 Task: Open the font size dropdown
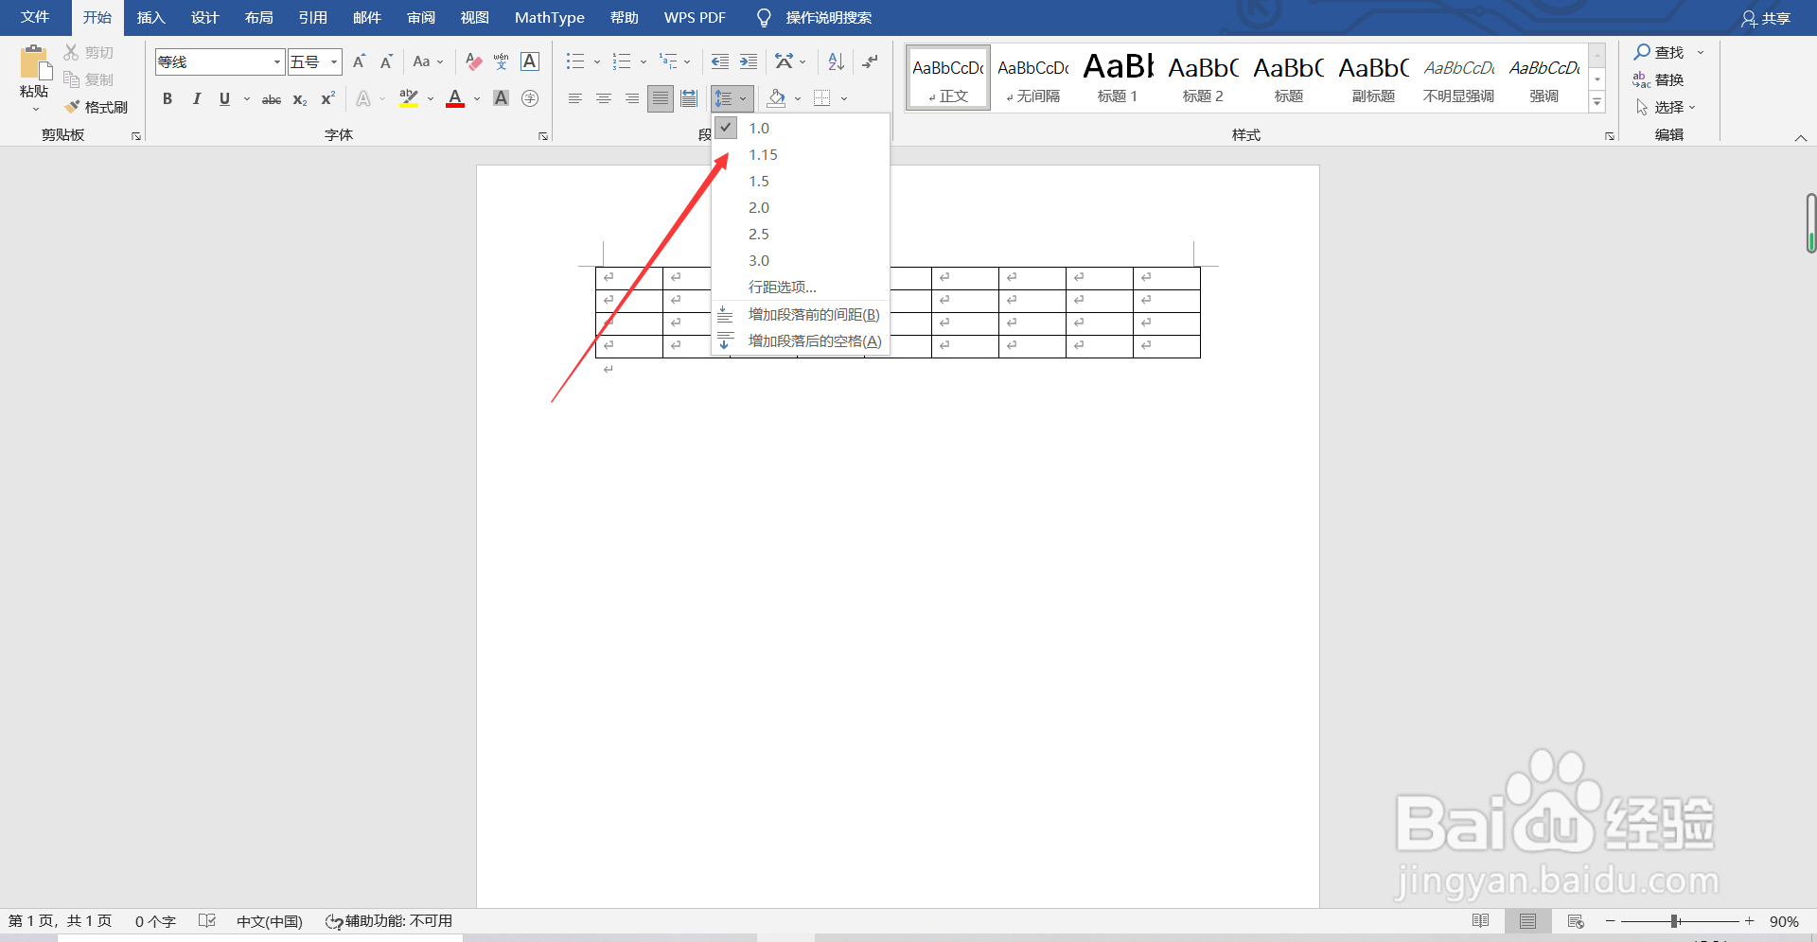point(334,62)
